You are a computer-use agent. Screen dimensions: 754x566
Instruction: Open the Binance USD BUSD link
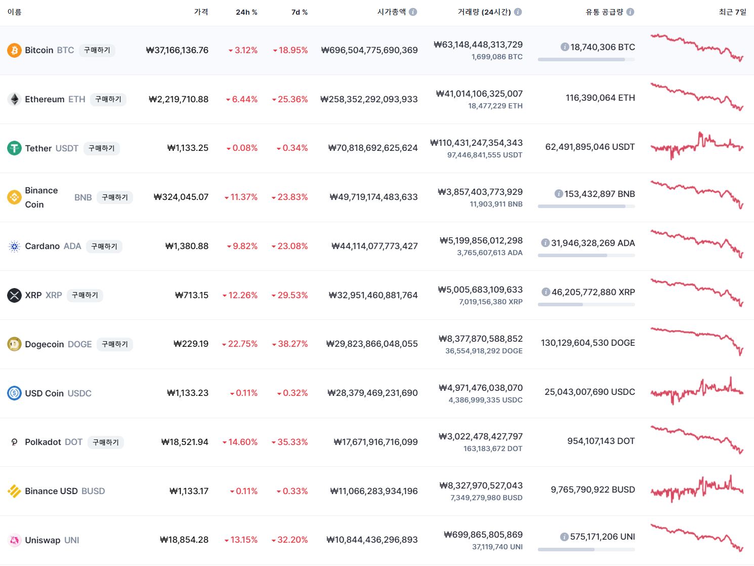tap(65, 491)
